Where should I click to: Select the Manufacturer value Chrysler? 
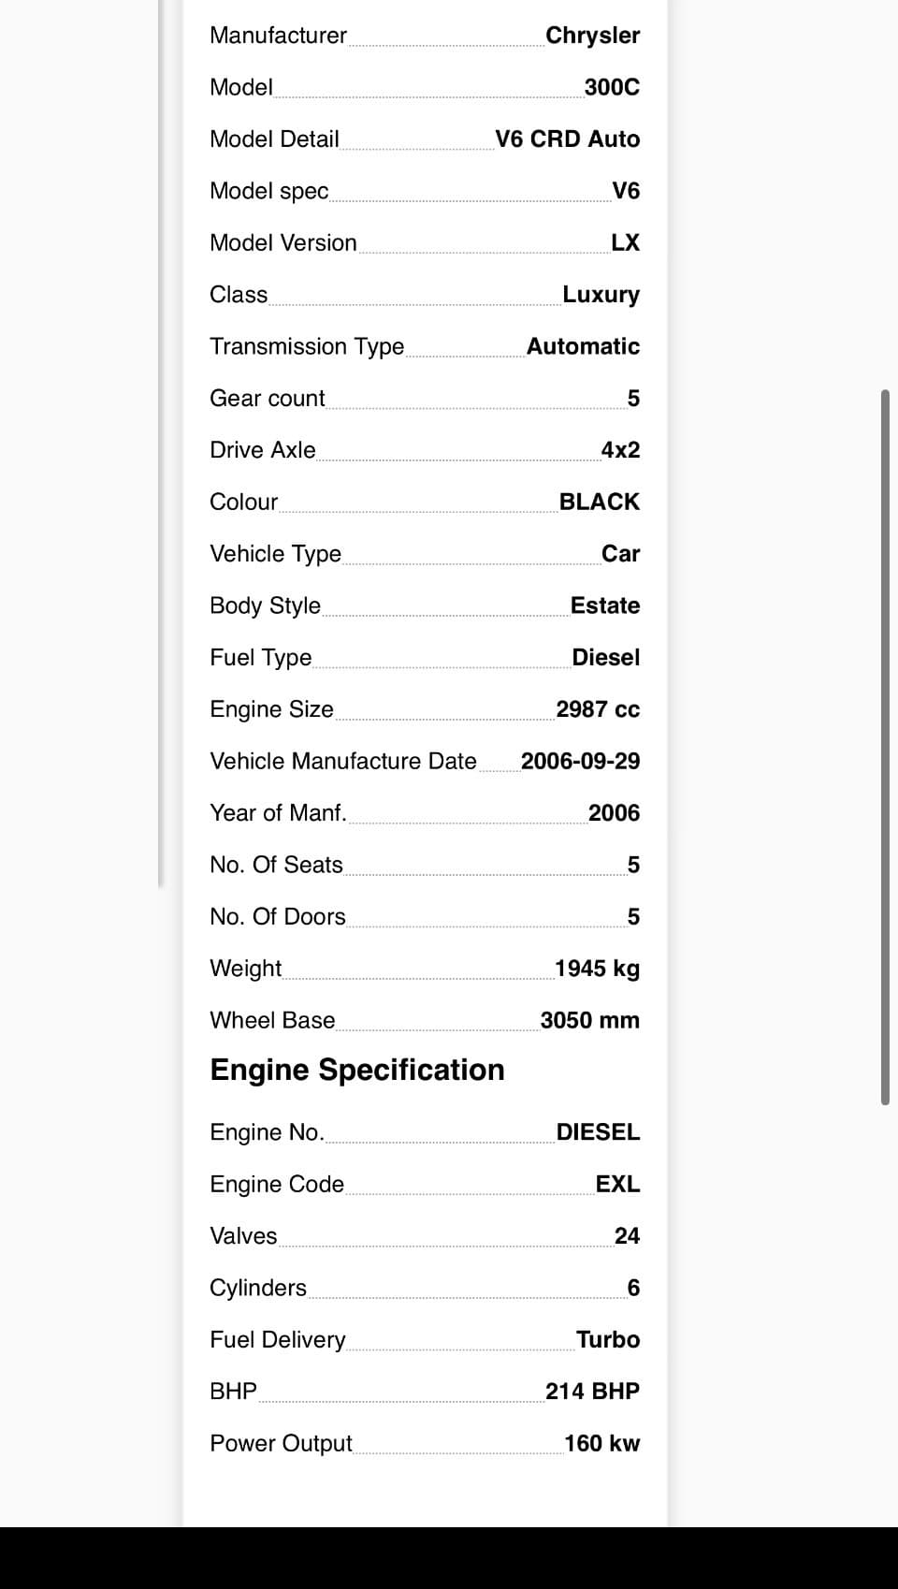pos(593,36)
